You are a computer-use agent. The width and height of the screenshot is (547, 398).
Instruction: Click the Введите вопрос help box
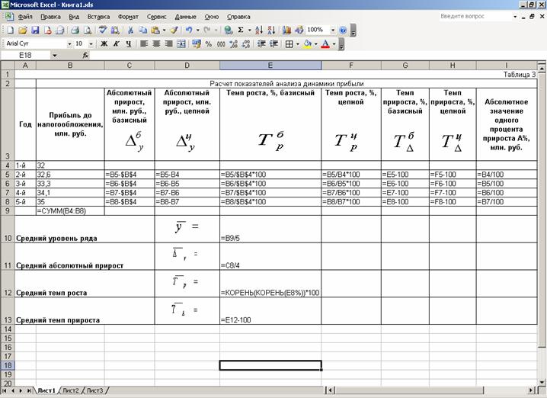tap(475, 17)
